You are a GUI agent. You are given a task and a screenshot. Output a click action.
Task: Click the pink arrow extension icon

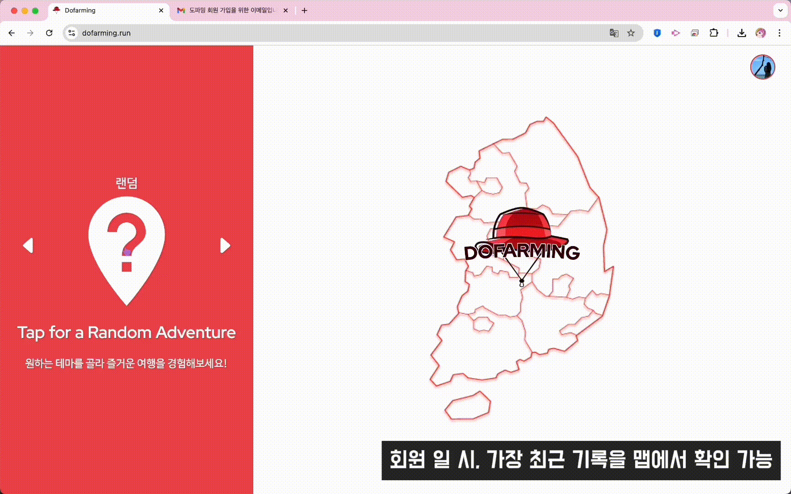(x=676, y=33)
